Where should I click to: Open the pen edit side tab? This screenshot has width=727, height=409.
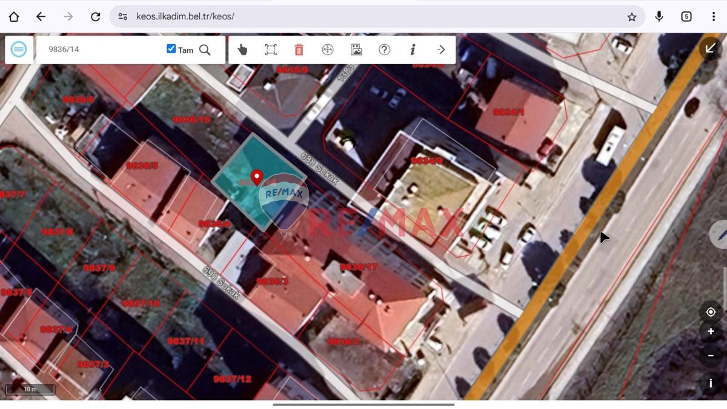[x=720, y=234]
